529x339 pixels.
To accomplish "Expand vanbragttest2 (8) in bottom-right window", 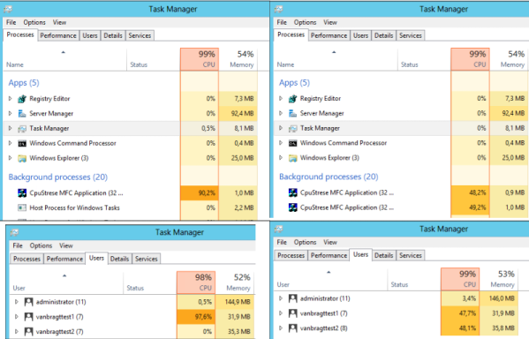I will coord(281,328).
